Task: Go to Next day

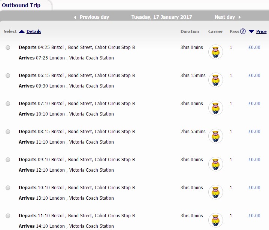Action: (225, 17)
